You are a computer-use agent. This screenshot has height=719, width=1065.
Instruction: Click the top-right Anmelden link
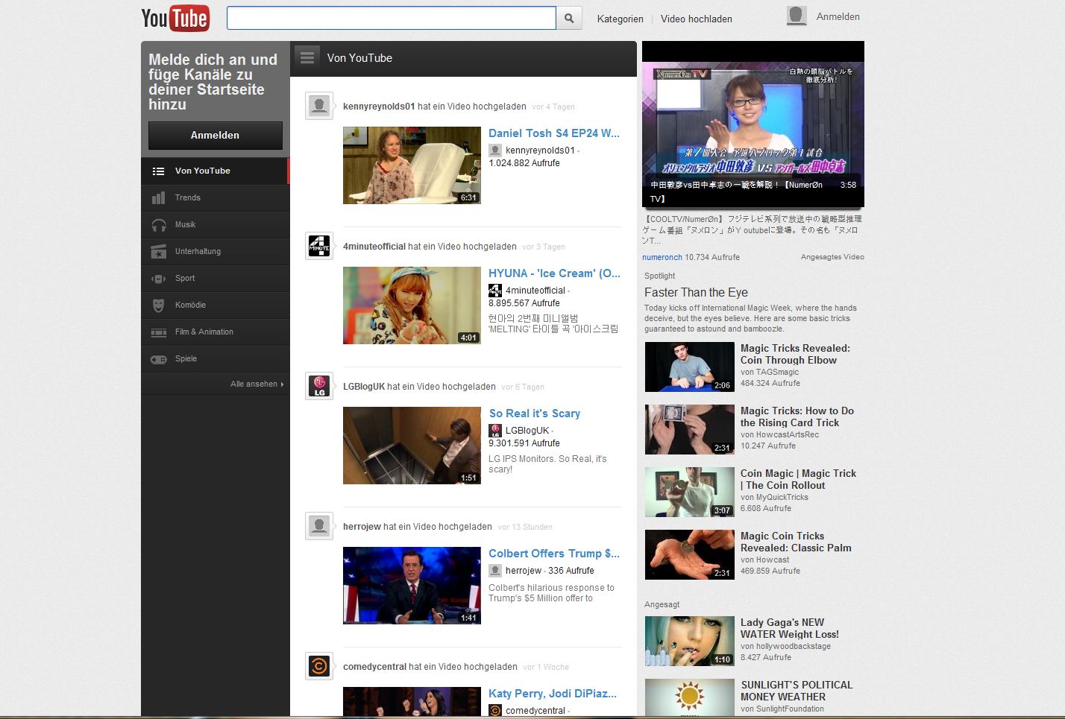click(838, 16)
